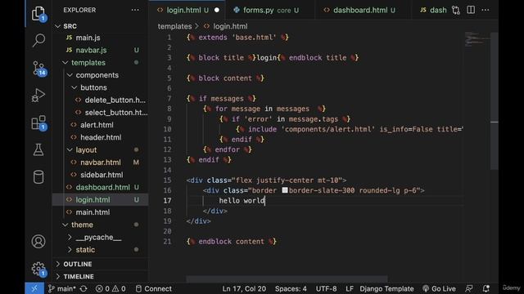Open notifications bell in status bar
This screenshot has height=294, width=524.
[x=486, y=288]
